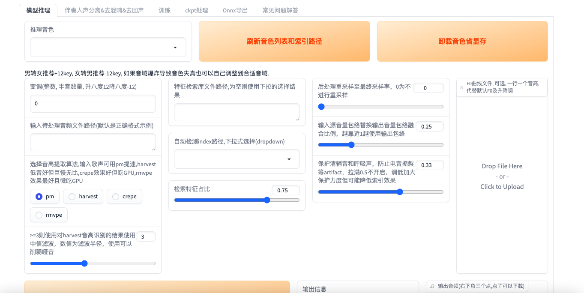
Task: Click to Upload an F0 curve file
Action: [502, 186]
